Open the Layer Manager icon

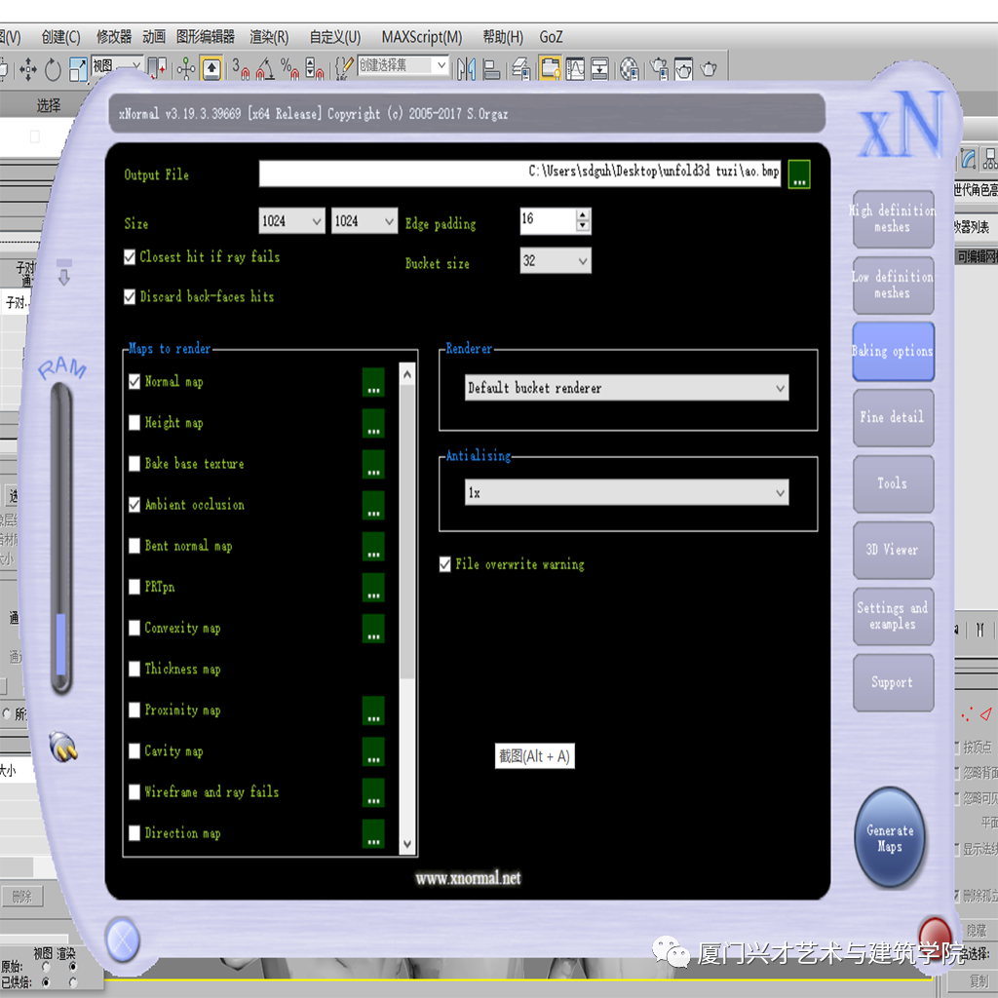[521, 69]
